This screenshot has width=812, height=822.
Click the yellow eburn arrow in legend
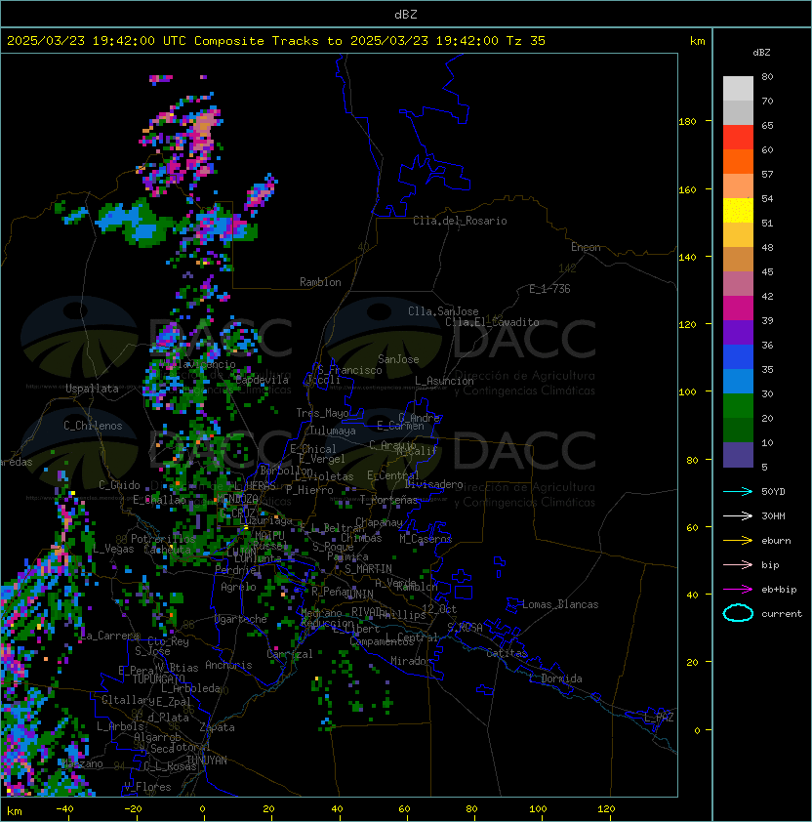pyautogui.click(x=738, y=541)
